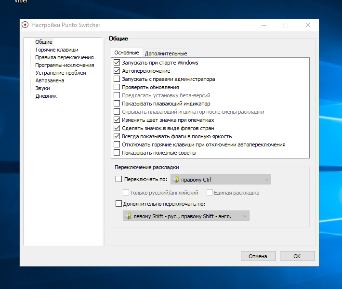
Task: Close the Punto Switcher settings window
Action: (307, 25)
